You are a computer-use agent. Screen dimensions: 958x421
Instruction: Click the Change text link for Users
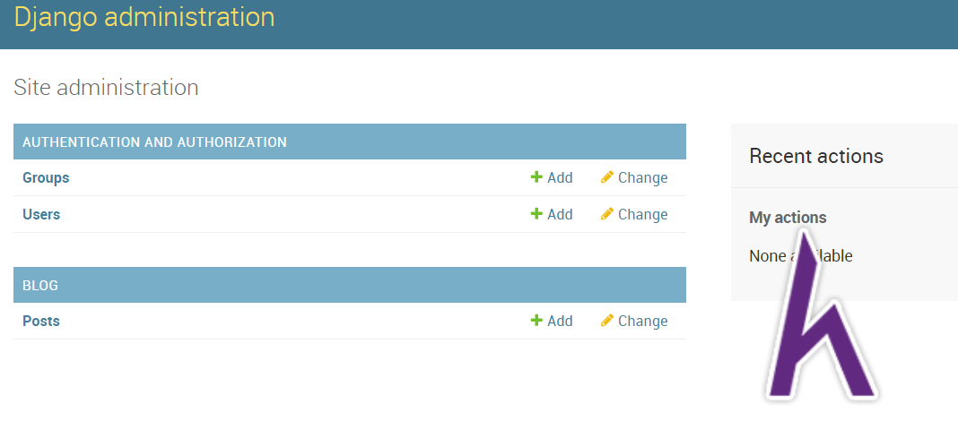pos(643,215)
